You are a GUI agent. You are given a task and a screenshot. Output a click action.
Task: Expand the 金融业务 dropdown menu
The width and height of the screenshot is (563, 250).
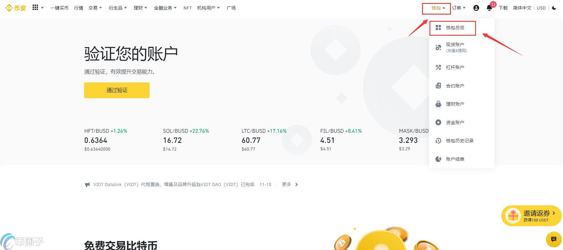(x=165, y=8)
